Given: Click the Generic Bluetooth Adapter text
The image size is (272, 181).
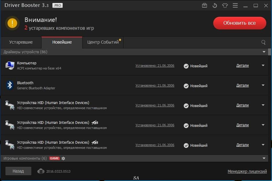Looking at the screenshot, I should [x=36, y=88].
